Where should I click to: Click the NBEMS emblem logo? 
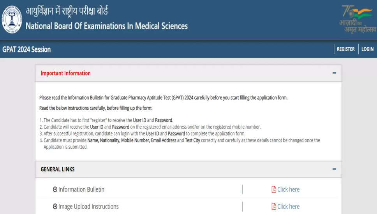click(12, 19)
